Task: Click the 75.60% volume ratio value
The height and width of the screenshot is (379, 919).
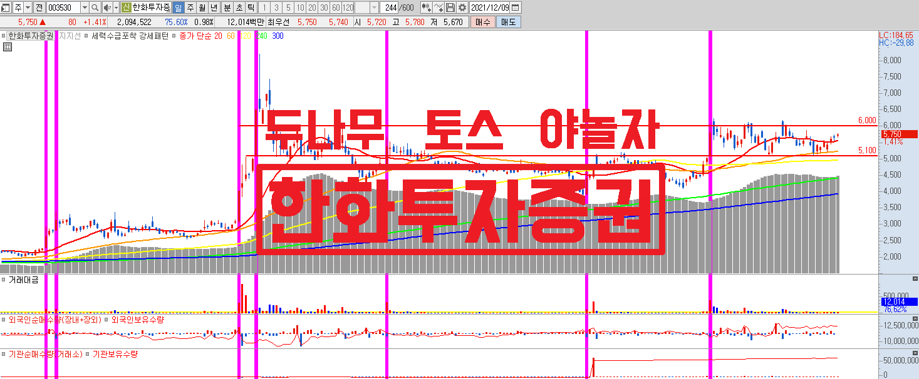Action: tap(176, 22)
